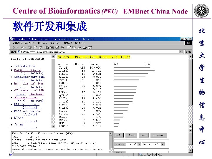Image resolution: width=212 pixels, height=159 pixels.
Task: Click the 'Table of contents:' heading
Action: [x=28, y=59]
